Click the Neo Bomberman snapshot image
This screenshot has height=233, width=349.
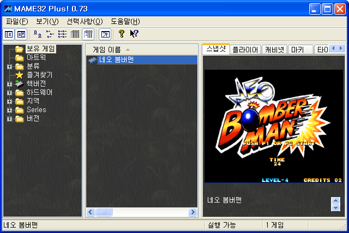point(274,126)
